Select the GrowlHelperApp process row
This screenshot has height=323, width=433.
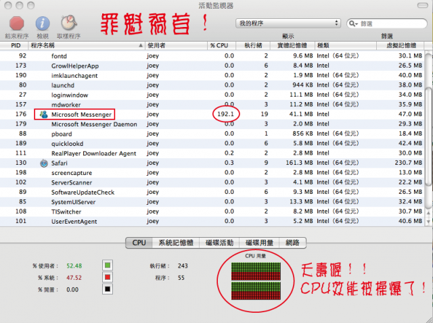pyautogui.click(x=212, y=66)
